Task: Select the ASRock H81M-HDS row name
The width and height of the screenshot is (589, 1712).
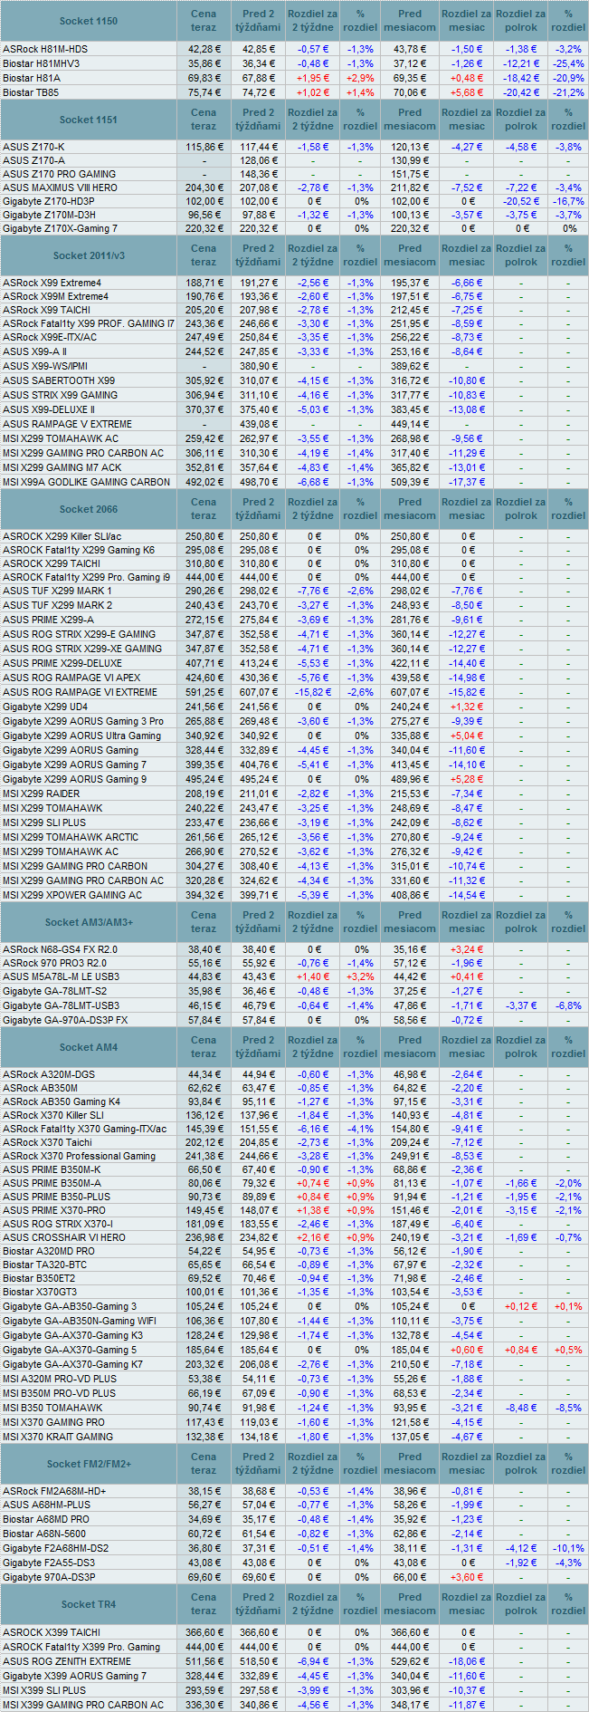Action: pyautogui.click(x=45, y=49)
